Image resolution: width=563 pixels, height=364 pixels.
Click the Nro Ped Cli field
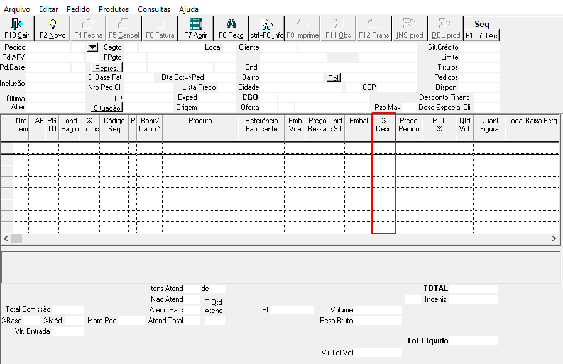(148, 87)
